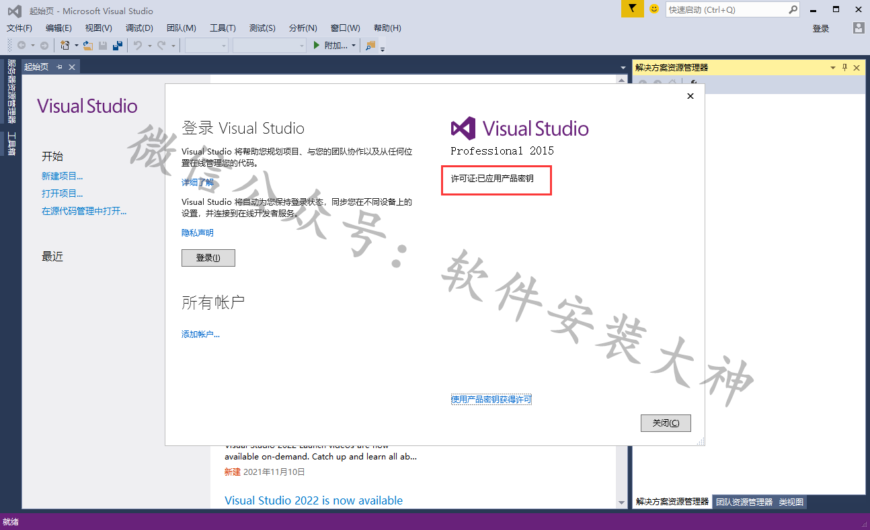The image size is (870, 530).
Task: Open the View menu
Action: (98, 28)
